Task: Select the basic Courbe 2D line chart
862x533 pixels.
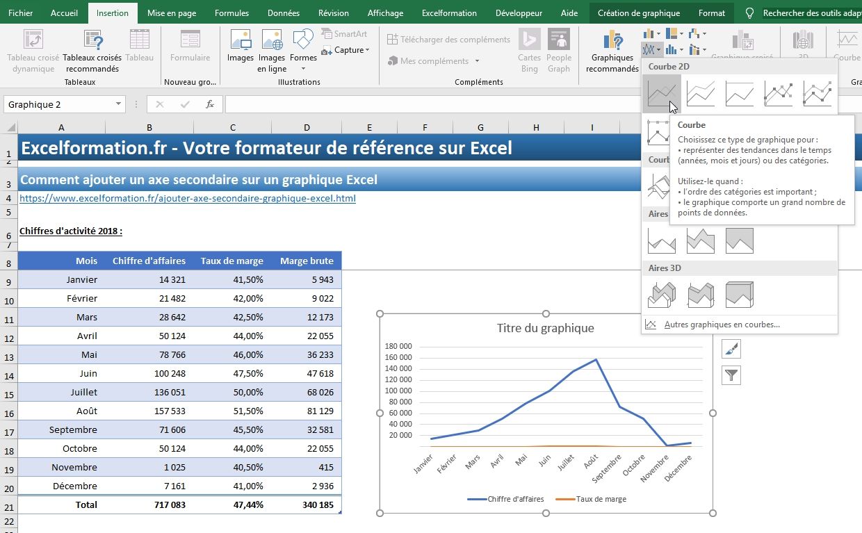Action: [661, 93]
